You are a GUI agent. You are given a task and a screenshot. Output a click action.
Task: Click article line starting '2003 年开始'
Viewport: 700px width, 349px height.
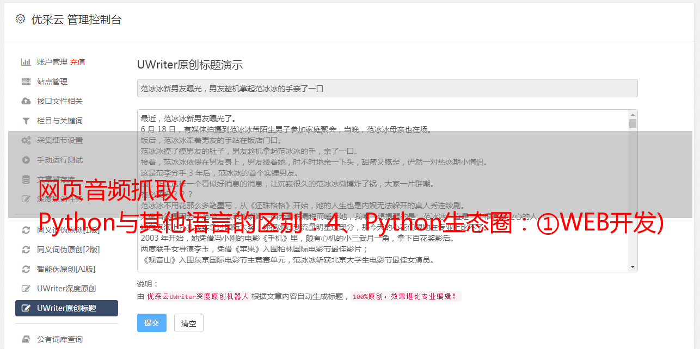point(298,238)
